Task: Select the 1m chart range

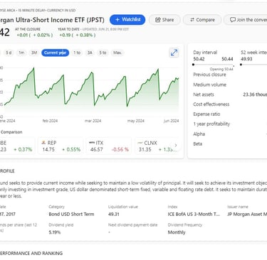Action: pyautogui.click(x=21, y=53)
